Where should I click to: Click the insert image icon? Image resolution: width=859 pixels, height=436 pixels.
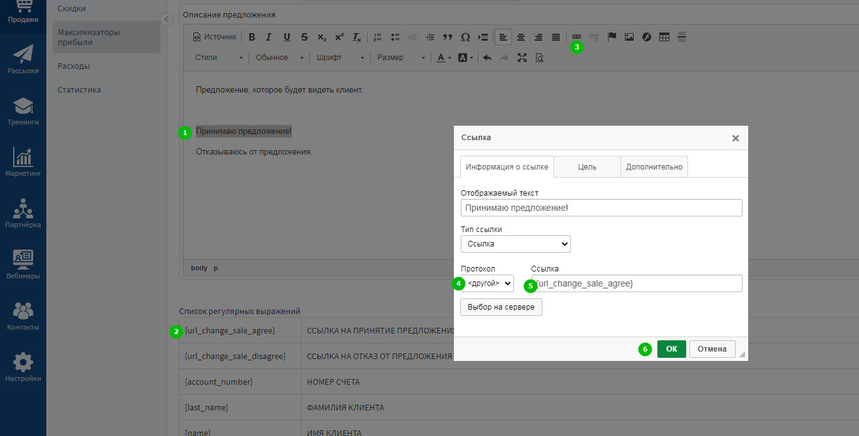(629, 37)
